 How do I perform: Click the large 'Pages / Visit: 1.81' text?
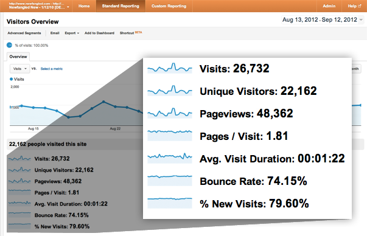tap(243, 136)
